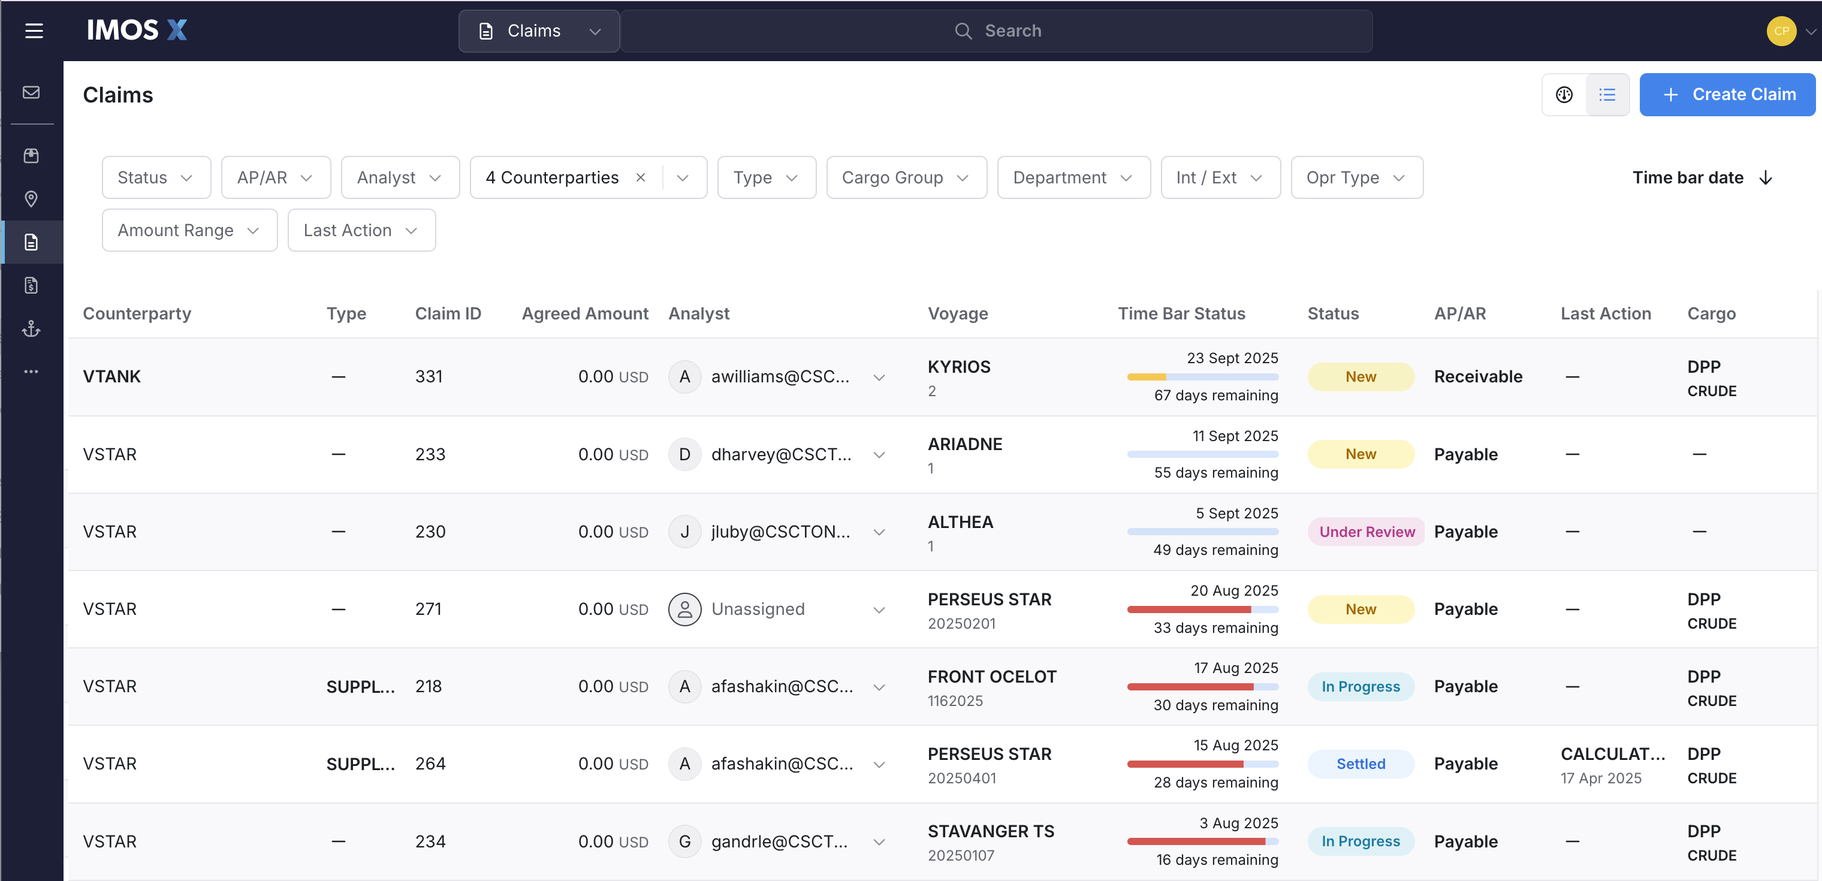Screen dimensions: 1822x881
Task: Remove the 4 Counterparties filter via its X
Action: click(x=641, y=177)
